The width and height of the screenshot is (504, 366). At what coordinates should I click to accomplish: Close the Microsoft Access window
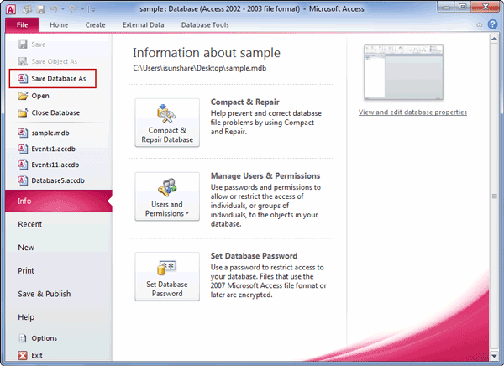[486, 7]
